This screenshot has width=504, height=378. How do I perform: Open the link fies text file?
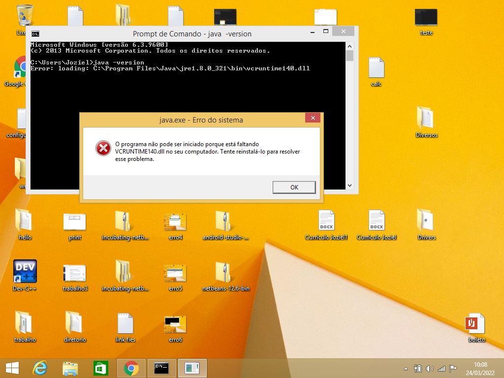pyautogui.click(x=125, y=323)
